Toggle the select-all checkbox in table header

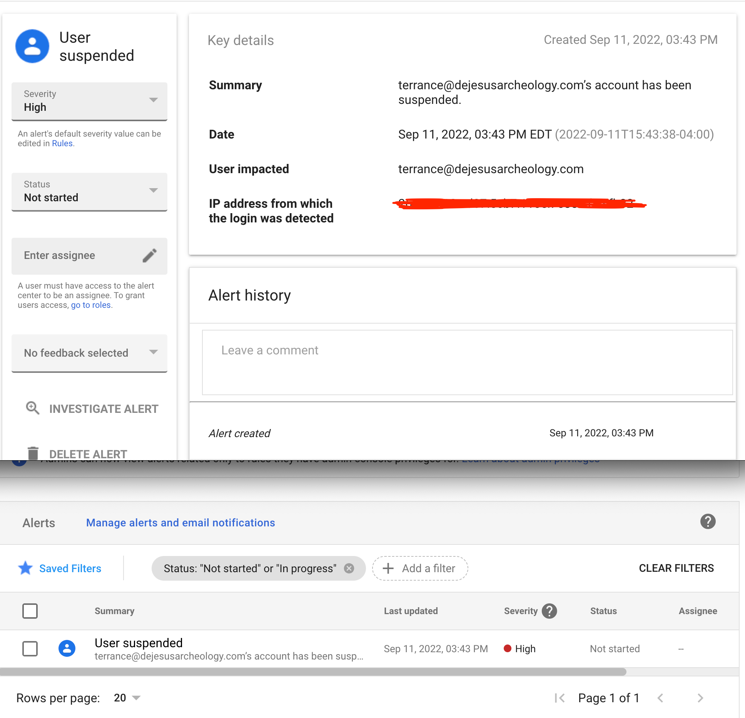tap(30, 611)
